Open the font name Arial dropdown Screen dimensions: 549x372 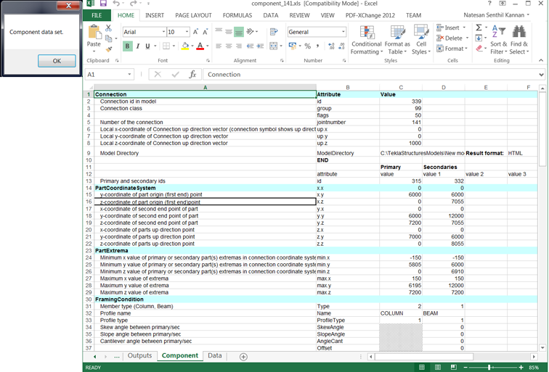click(163, 33)
